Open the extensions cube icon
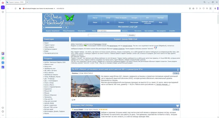The height and width of the screenshot is (118, 219). click(215, 8)
